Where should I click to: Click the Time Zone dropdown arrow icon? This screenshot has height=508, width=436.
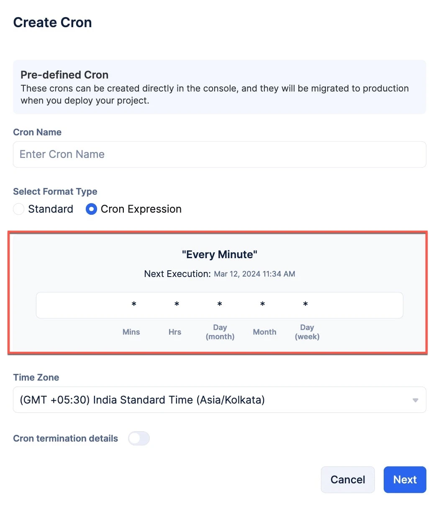tap(415, 400)
